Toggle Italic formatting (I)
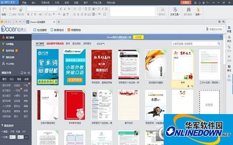 coord(32,14)
